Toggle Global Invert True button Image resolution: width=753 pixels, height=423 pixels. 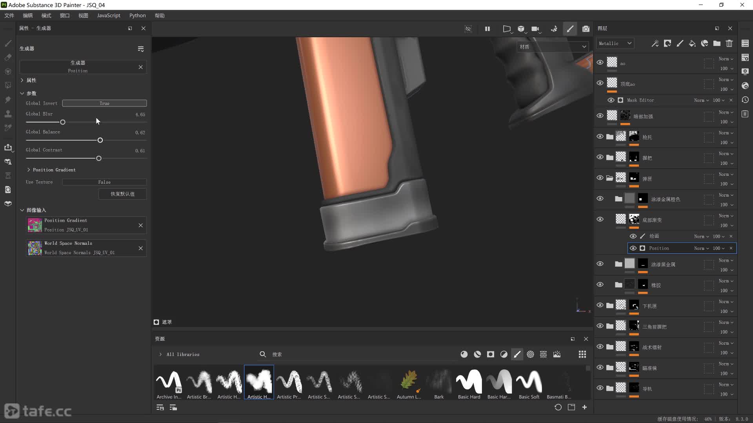pos(104,103)
